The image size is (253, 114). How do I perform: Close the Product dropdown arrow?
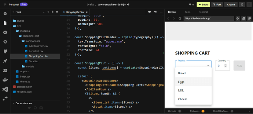coord(208,65)
